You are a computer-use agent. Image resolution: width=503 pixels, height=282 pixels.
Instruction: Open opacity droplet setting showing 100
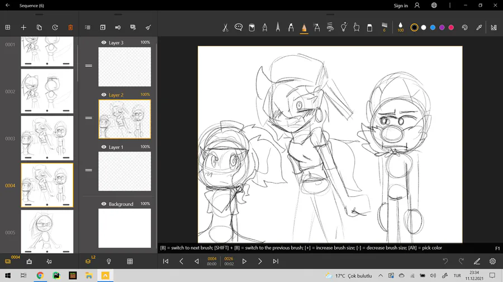(x=400, y=27)
